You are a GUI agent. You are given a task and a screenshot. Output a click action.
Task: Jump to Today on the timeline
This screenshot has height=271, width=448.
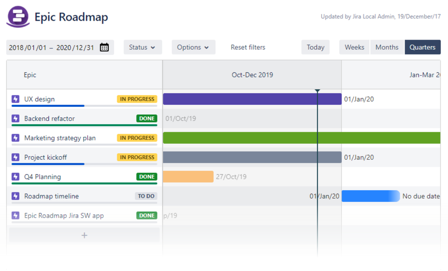pos(315,47)
